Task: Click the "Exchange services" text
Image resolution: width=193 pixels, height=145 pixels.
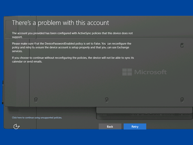Action: click(x=126, y=49)
